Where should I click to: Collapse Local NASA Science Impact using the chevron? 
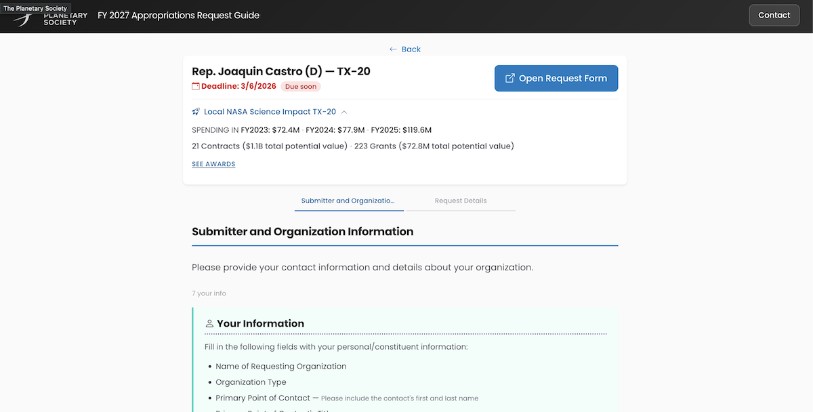point(344,112)
